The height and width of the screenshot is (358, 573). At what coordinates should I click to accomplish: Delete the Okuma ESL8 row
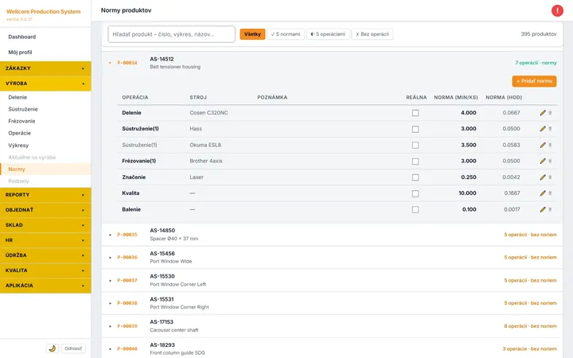pyautogui.click(x=550, y=145)
